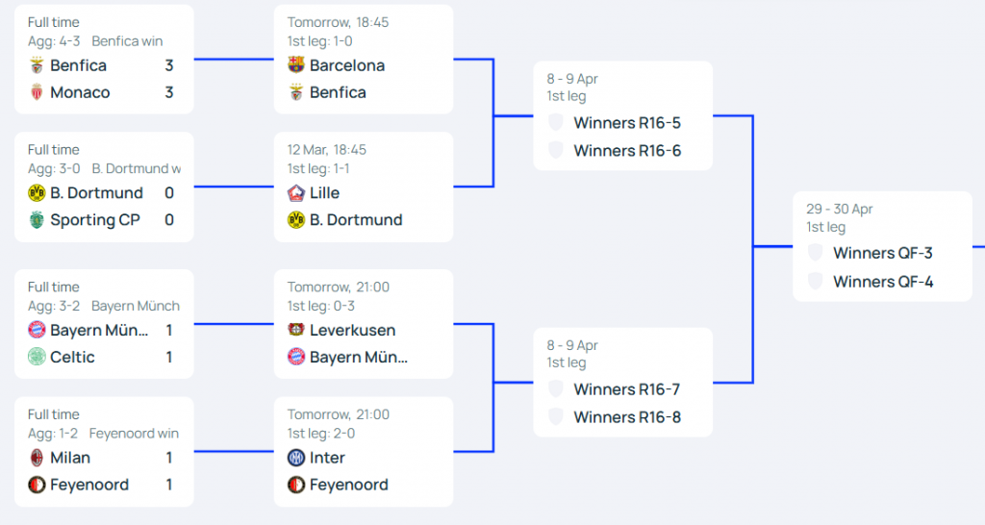Click the Benfica name under Barcelona
The width and height of the screenshot is (985, 525).
click(338, 92)
